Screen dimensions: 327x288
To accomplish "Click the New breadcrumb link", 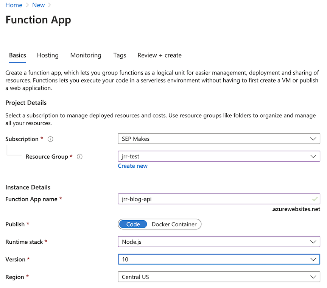I will pyautogui.click(x=38, y=5).
